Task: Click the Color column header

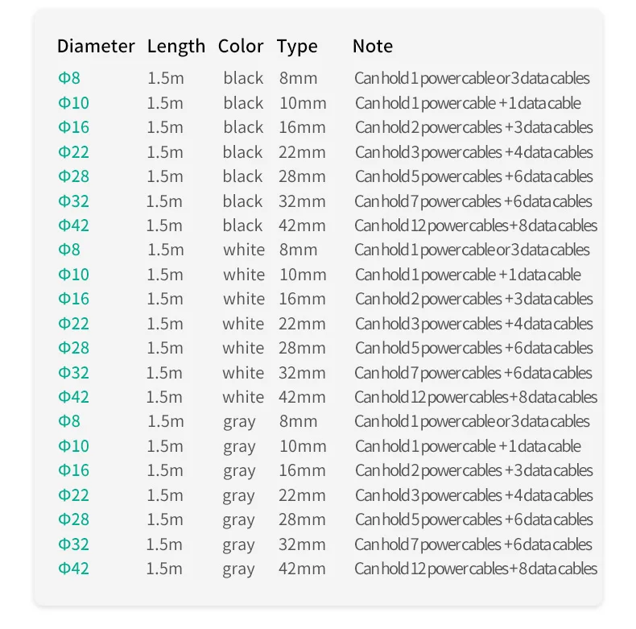Action: coord(240,46)
